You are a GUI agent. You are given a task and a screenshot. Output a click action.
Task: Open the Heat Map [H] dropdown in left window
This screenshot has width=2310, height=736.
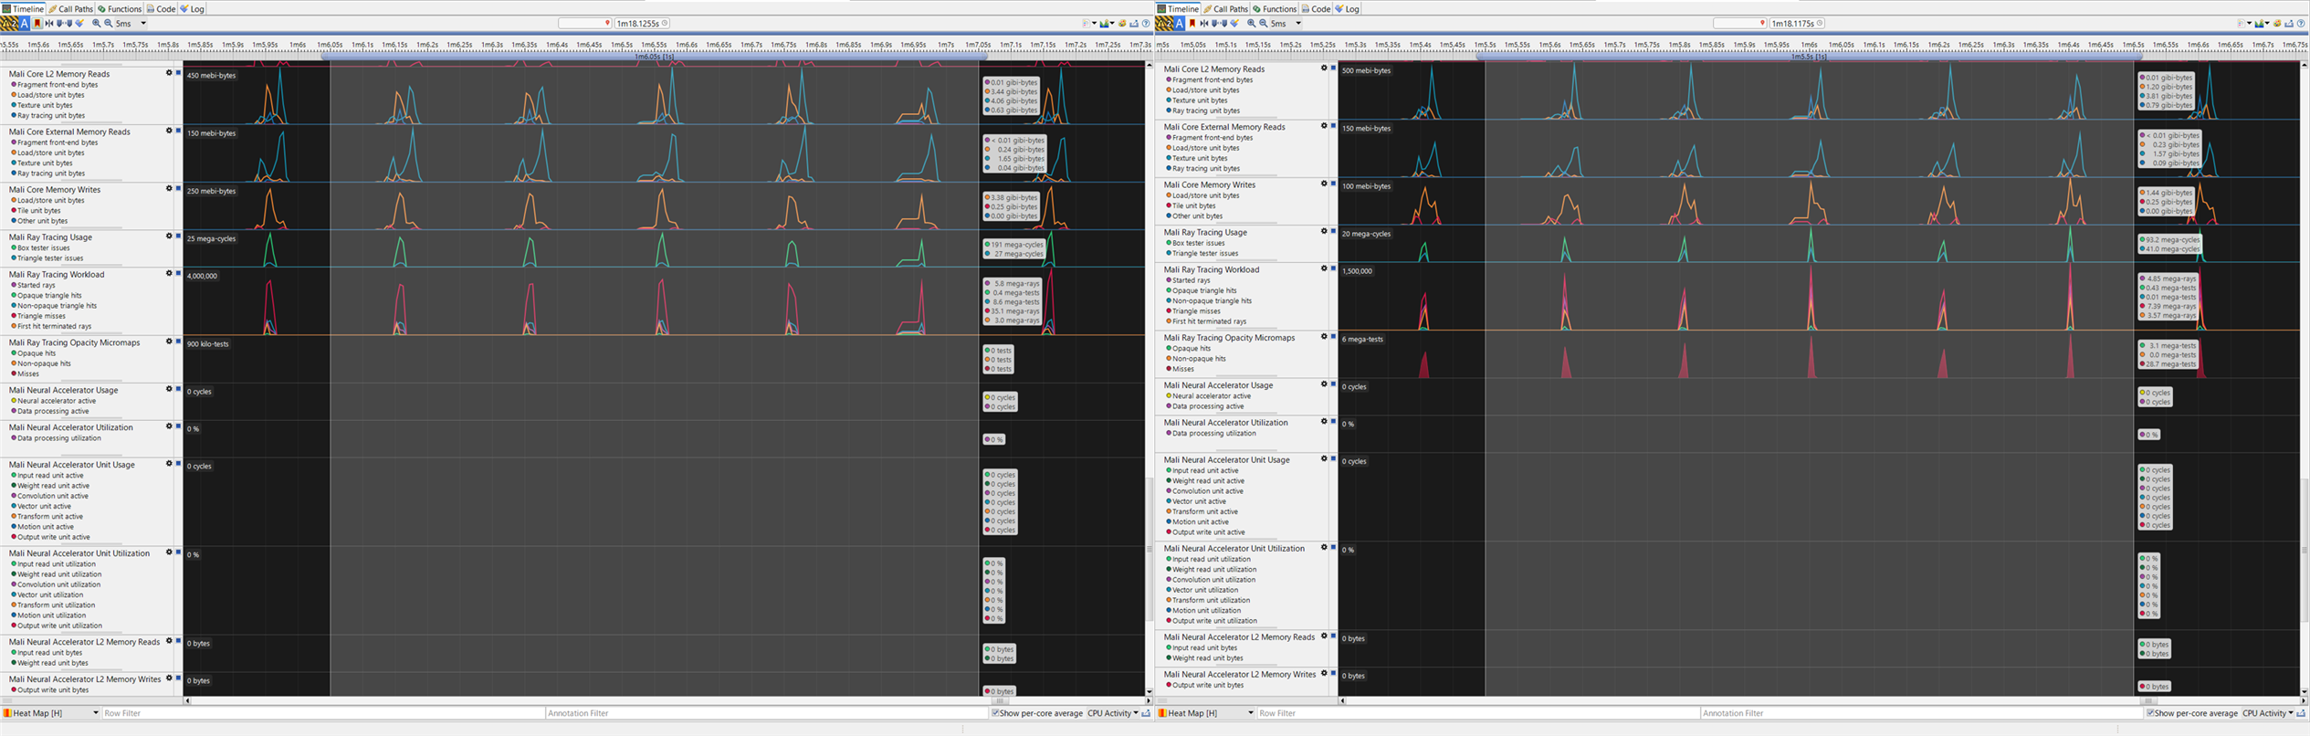coord(51,713)
